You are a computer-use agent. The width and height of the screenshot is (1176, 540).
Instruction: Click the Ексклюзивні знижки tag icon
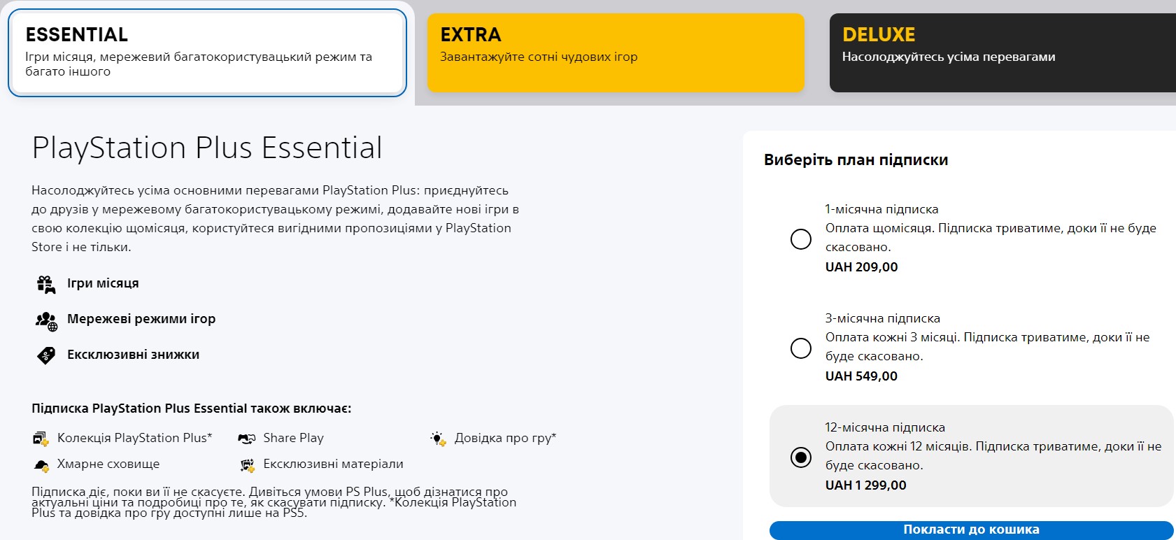45,355
